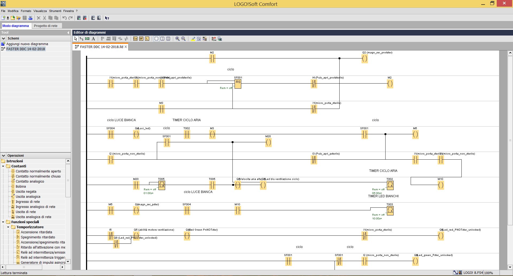This screenshot has height=276, width=513.
Task: Collapse the Operazioni section
Action: coord(3,155)
